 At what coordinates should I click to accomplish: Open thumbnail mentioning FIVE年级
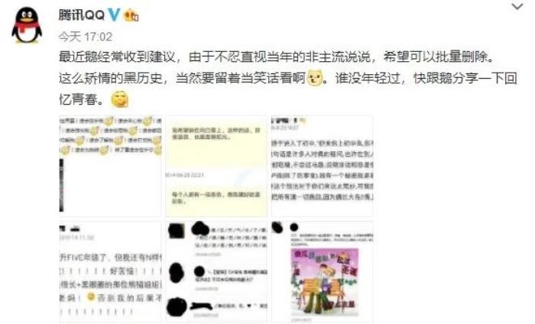110,272
